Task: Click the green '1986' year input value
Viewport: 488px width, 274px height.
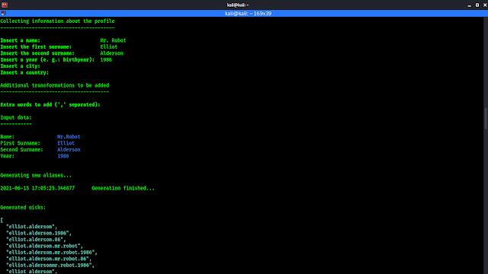Action: (x=106, y=59)
